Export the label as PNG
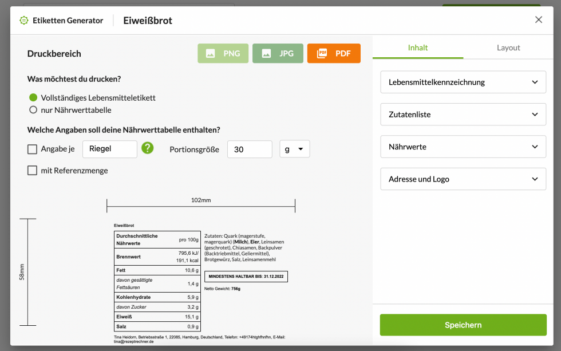Image resolution: width=561 pixels, height=351 pixels. [223, 53]
